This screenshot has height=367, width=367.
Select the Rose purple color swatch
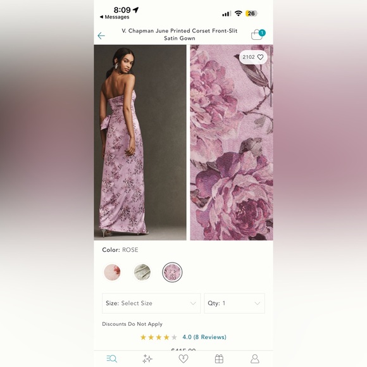click(172, 272)
